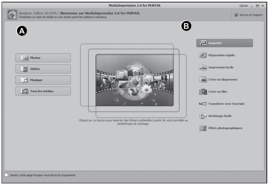This screenshot has height=184, width=268.
Task: Click the Effets photographiques icon
Action: (x=203, y=128)
